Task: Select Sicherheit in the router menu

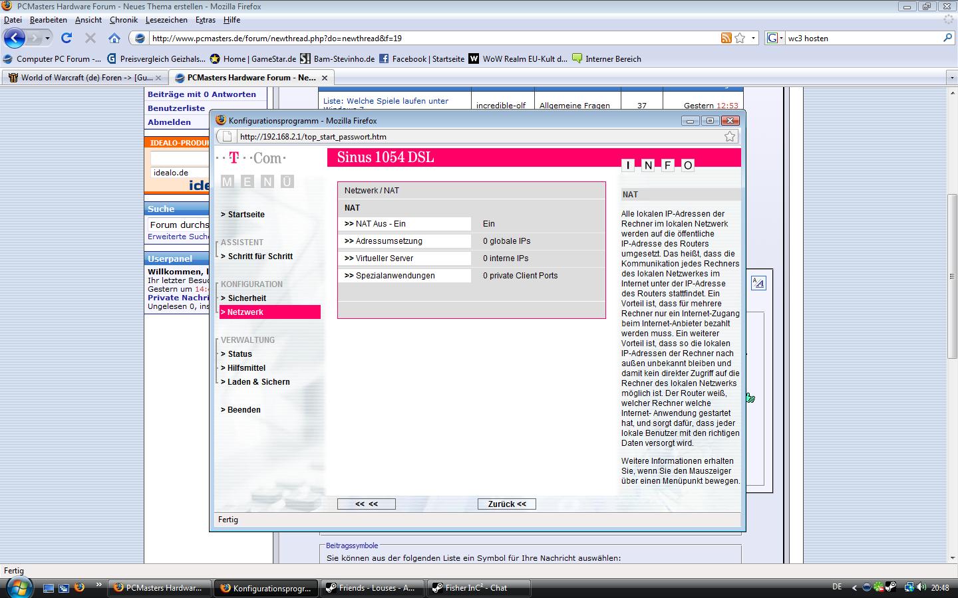Action: [x=247, y=298]
